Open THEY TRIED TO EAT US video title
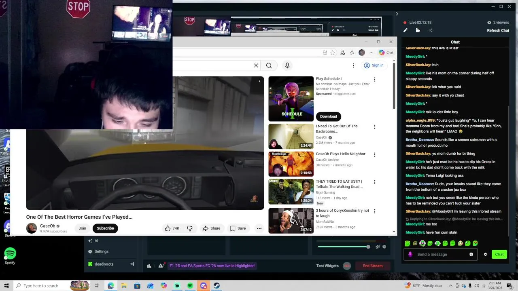The image size is (518, 291). tap(339, 184)
